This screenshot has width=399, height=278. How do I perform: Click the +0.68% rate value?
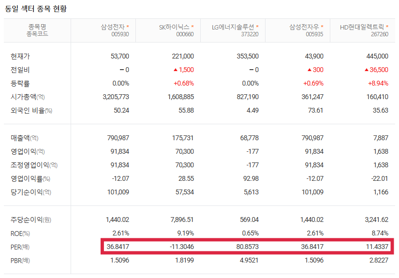coord(184,84)
